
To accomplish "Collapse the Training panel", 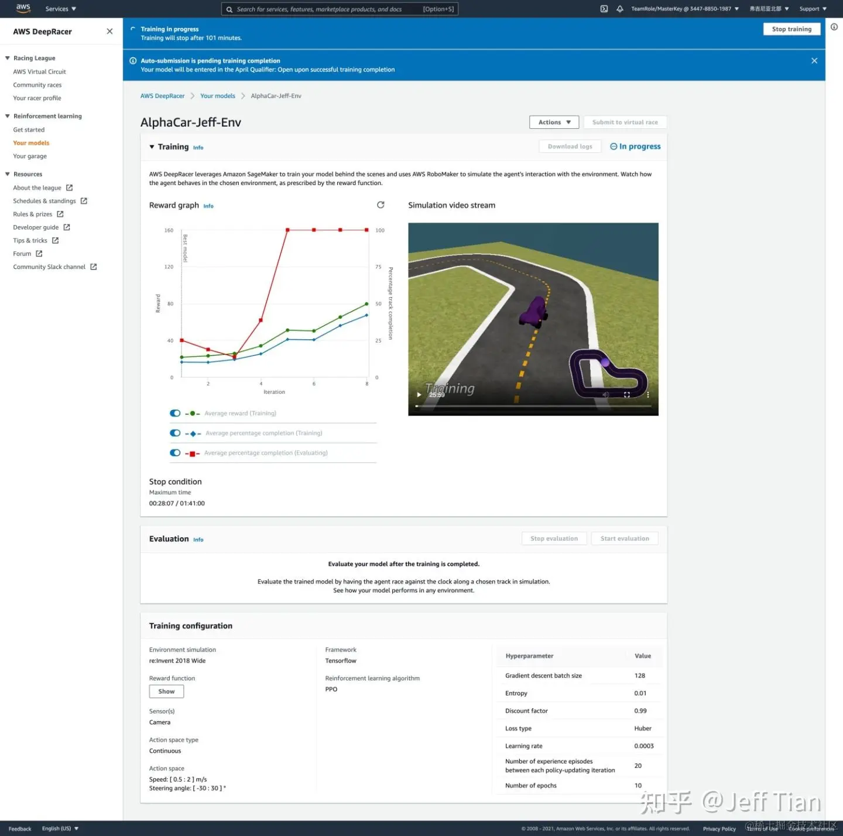I will tap(152, 147).
